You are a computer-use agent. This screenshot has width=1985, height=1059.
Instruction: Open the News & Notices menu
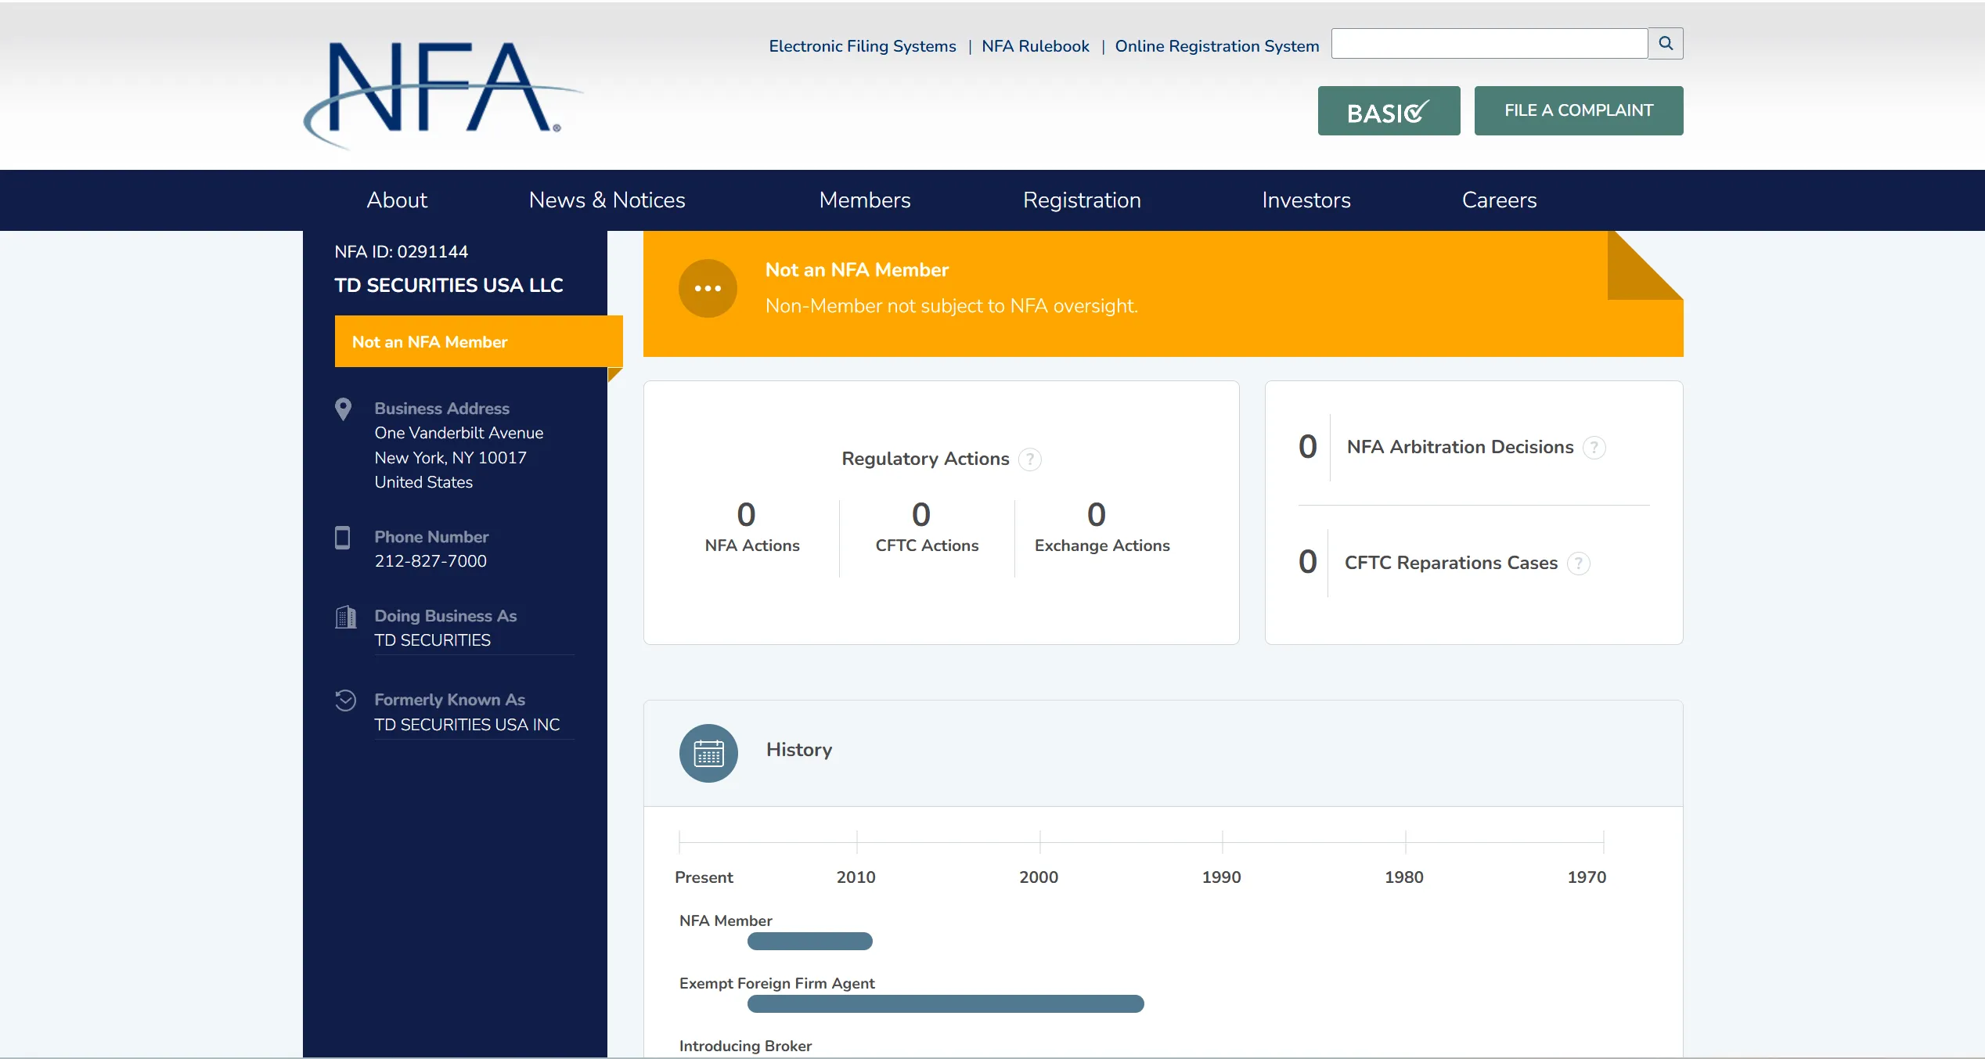pyautogui.click(x=607, y=200)
